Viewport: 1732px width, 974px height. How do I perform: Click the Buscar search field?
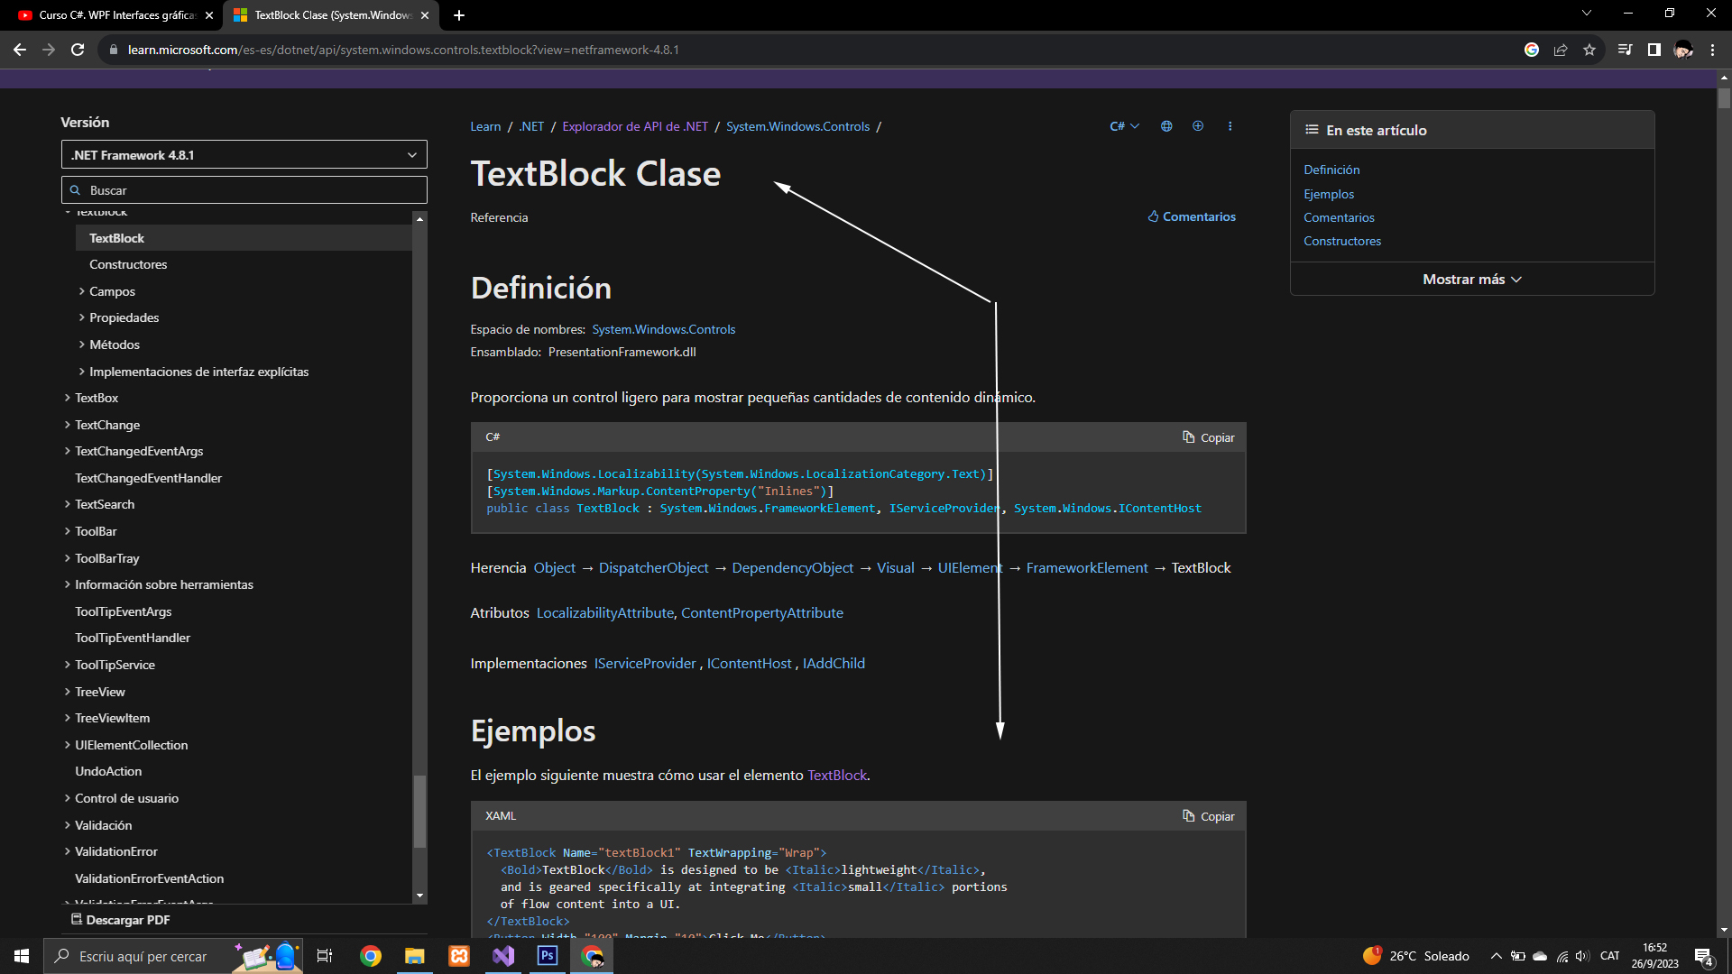click(x=244, y=190)
